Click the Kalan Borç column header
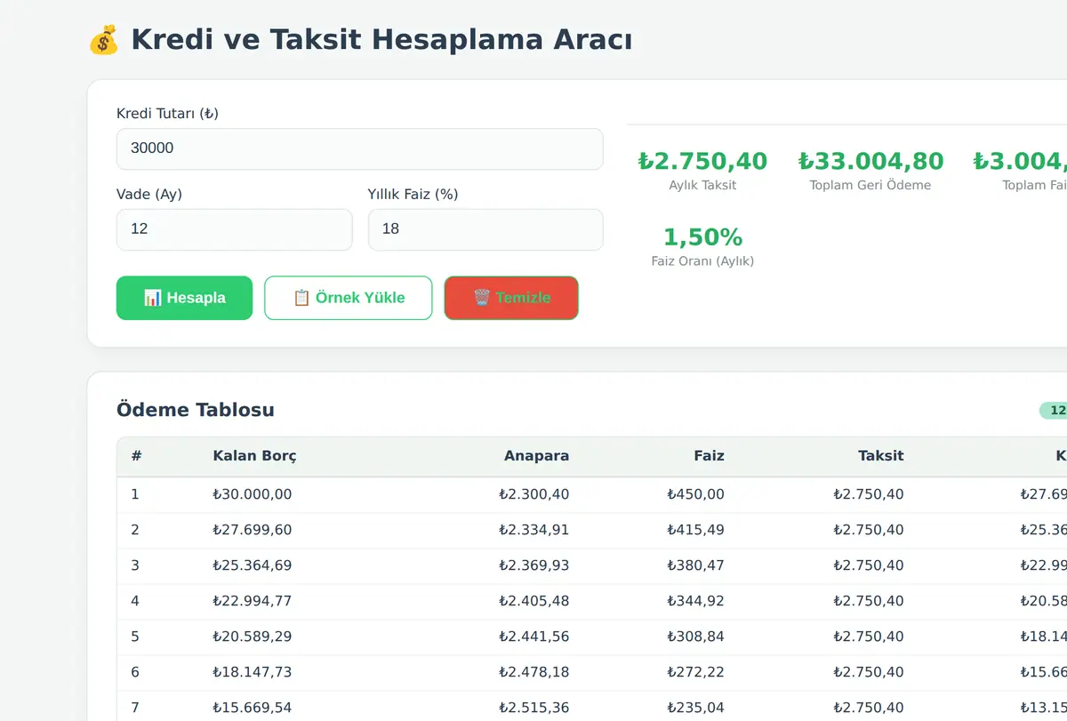1067x721 pixels. click(255, 456)
